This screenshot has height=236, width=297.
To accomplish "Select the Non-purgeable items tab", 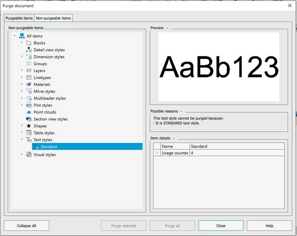I will tap(53, 18).
